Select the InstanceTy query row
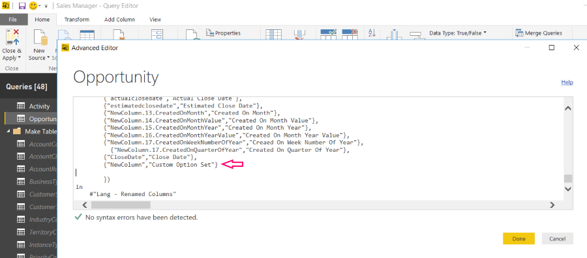Viewport: 587px width, 258px height. 31,244
